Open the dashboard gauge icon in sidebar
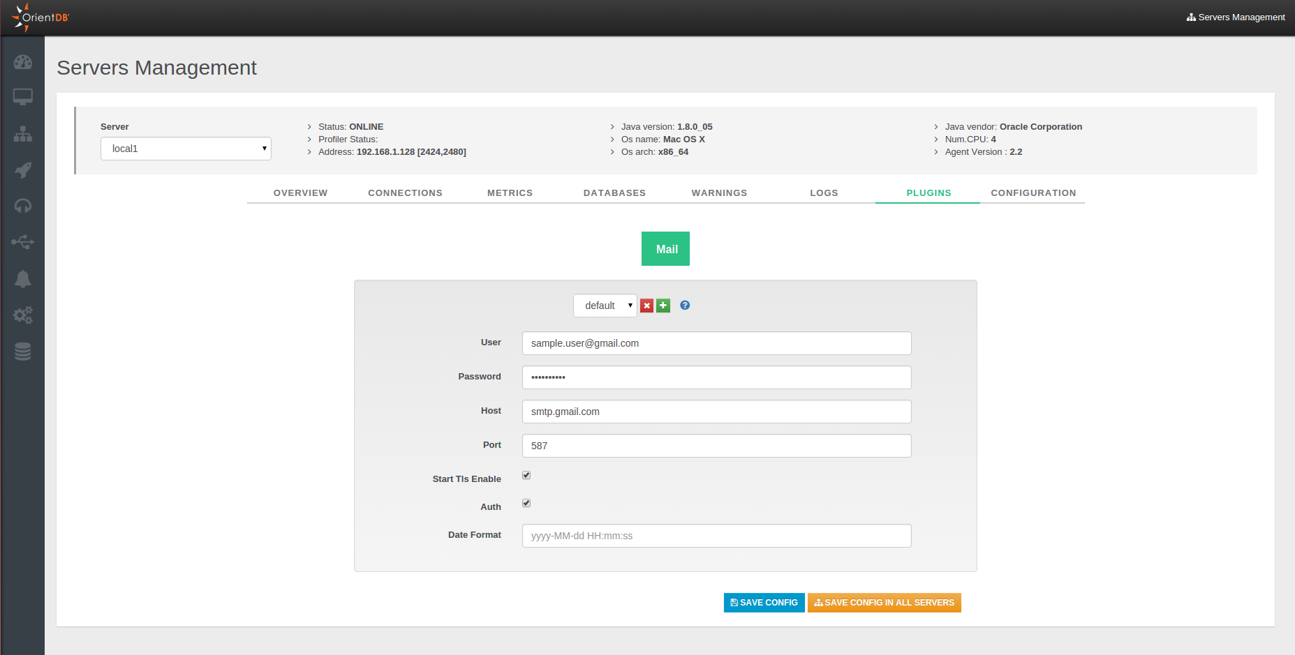The height and width of the screenshot is (655, 1295). pos(23,62)
